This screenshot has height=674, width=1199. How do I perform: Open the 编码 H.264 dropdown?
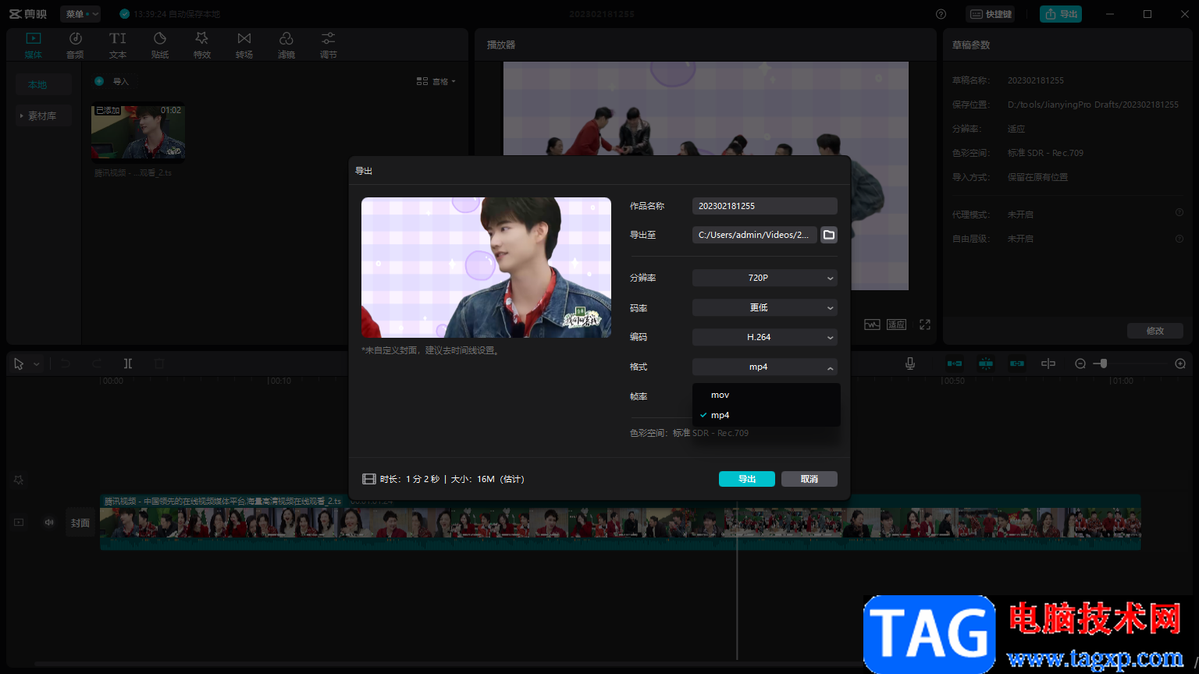[764, 337]
